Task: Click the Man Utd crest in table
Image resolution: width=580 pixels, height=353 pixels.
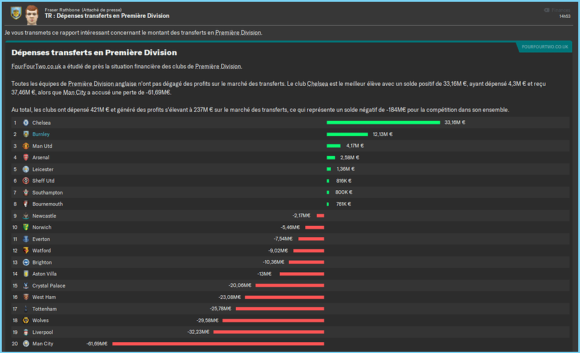Action: (25, 146)
